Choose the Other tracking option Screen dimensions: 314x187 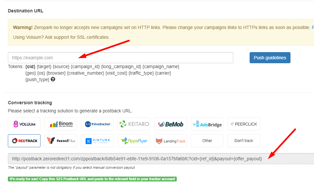pos(207,141)
